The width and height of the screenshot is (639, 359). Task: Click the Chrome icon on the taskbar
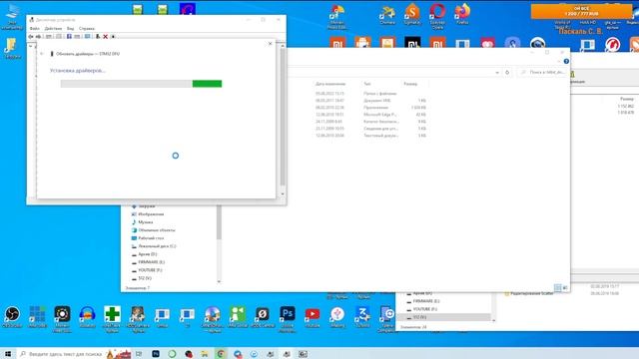pyautogui.click(x=221, y=354)
